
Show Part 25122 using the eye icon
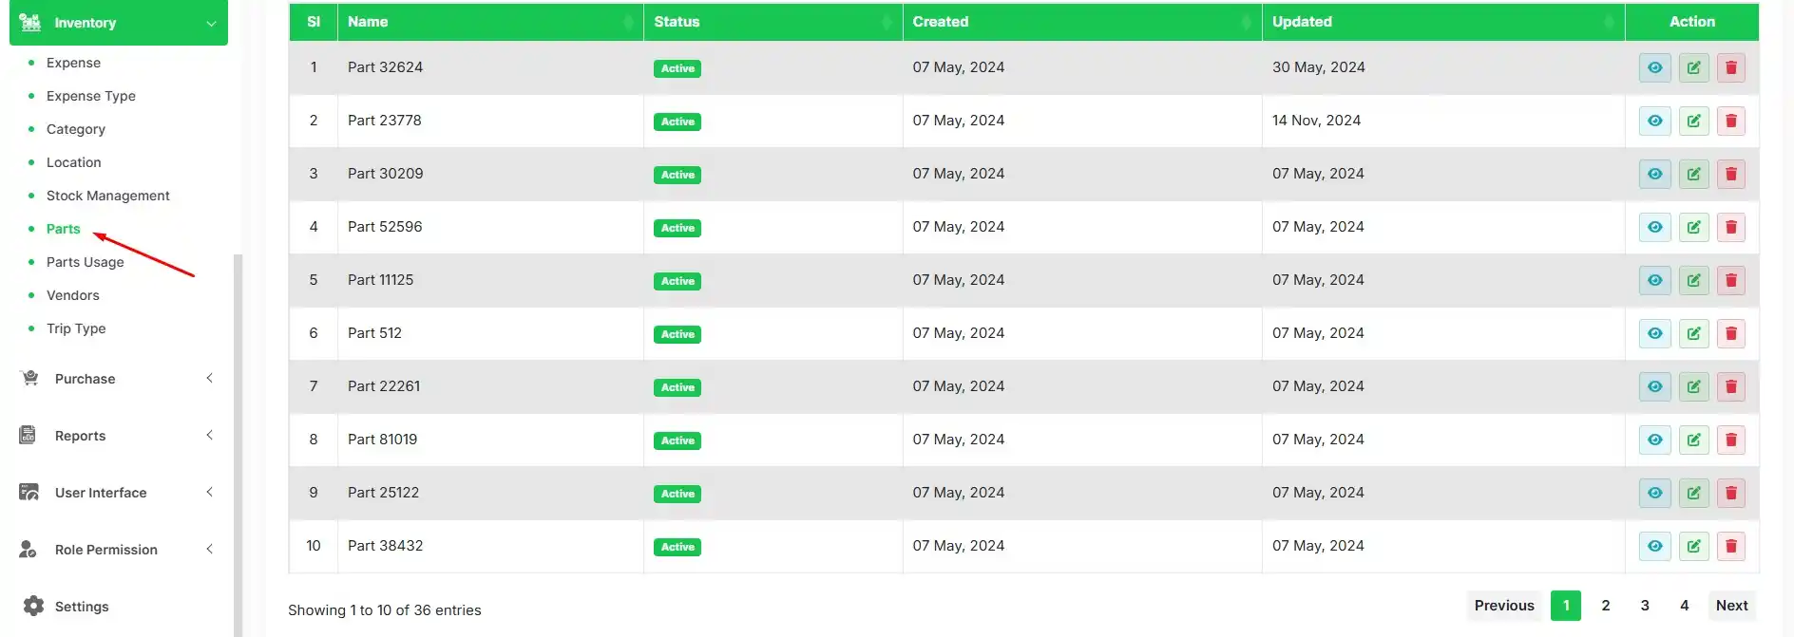[1654, 493]
